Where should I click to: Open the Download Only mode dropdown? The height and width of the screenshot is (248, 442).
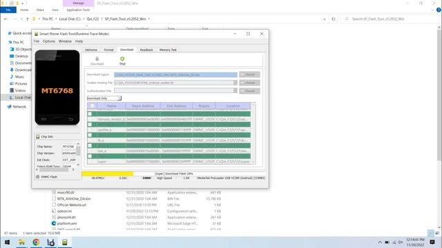(x=104, y=98)
